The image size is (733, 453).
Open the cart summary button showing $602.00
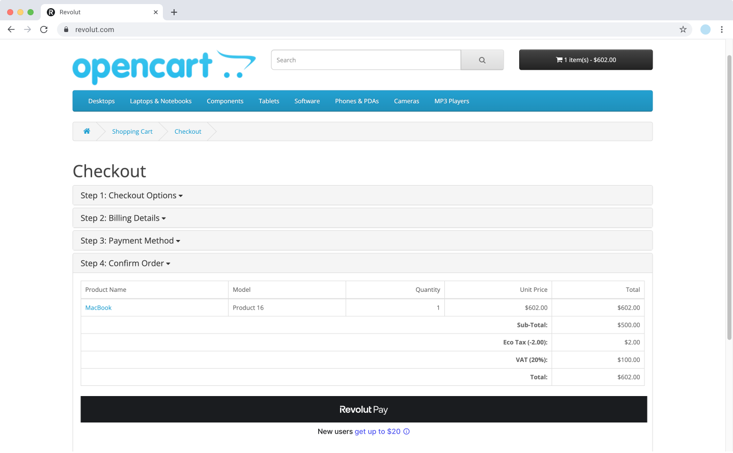(x=586, y=60)
